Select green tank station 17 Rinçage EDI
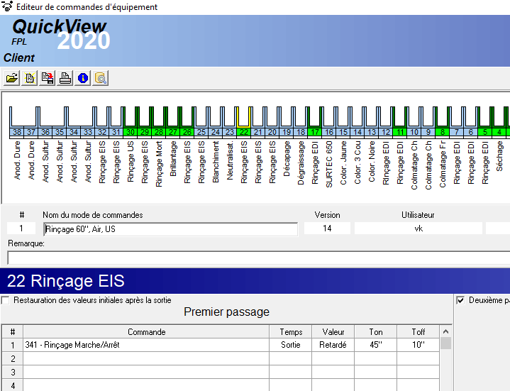This screenshot has height=391, width=510. click(315, 132)
